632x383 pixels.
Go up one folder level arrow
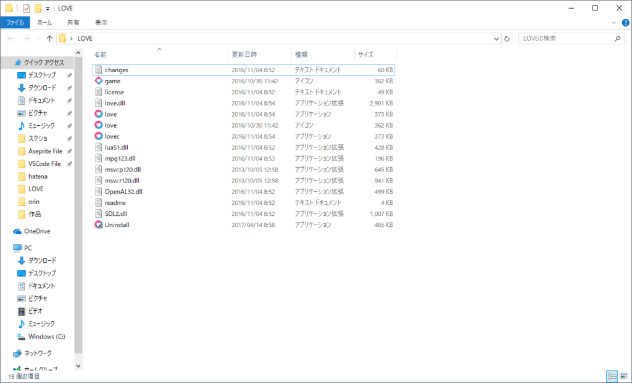(x=49, y=38)
